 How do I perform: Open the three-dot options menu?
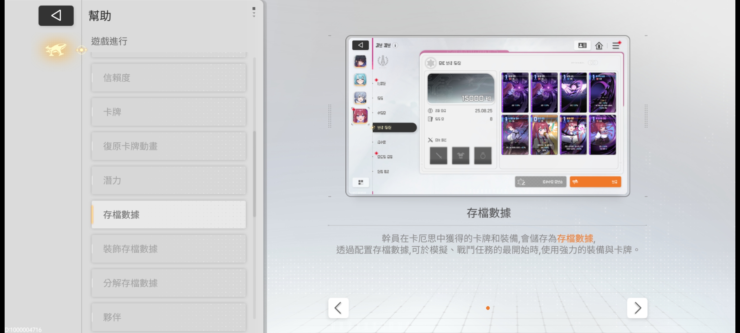tap(254, 12)
